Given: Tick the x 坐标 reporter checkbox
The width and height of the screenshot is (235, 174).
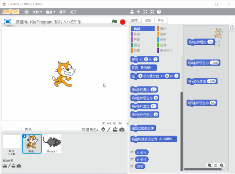Looking at the screenshot, I should 132,152.
